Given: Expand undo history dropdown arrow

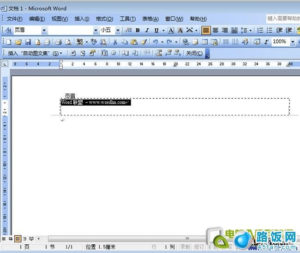Looking at the screenshot, I should 162,42.
